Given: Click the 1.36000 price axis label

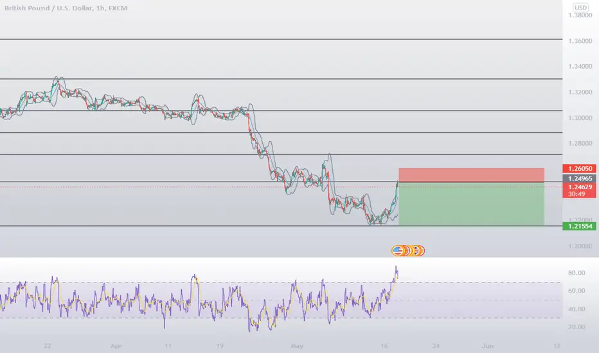Looking at the screenshot, I should coord(580,41).
